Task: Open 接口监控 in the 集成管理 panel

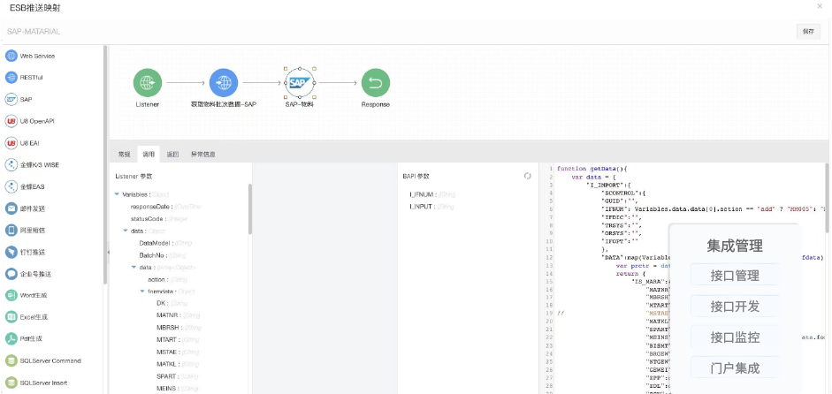Action: click(x=735, y=337)
